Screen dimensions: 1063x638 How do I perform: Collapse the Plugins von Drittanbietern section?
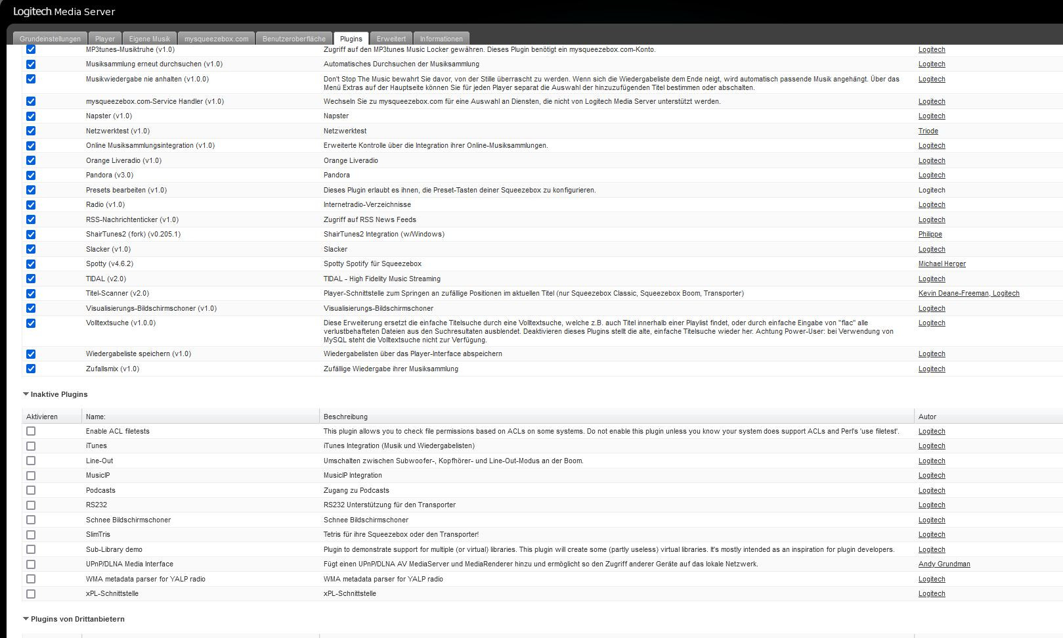point(74,619)
